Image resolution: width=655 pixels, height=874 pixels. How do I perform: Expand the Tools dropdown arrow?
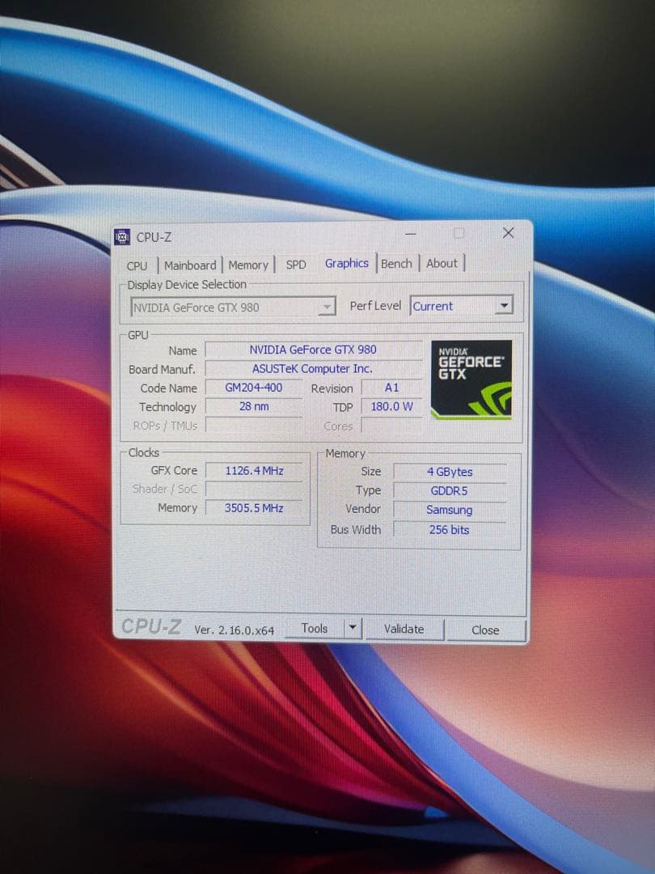click(x=353, y=627)
